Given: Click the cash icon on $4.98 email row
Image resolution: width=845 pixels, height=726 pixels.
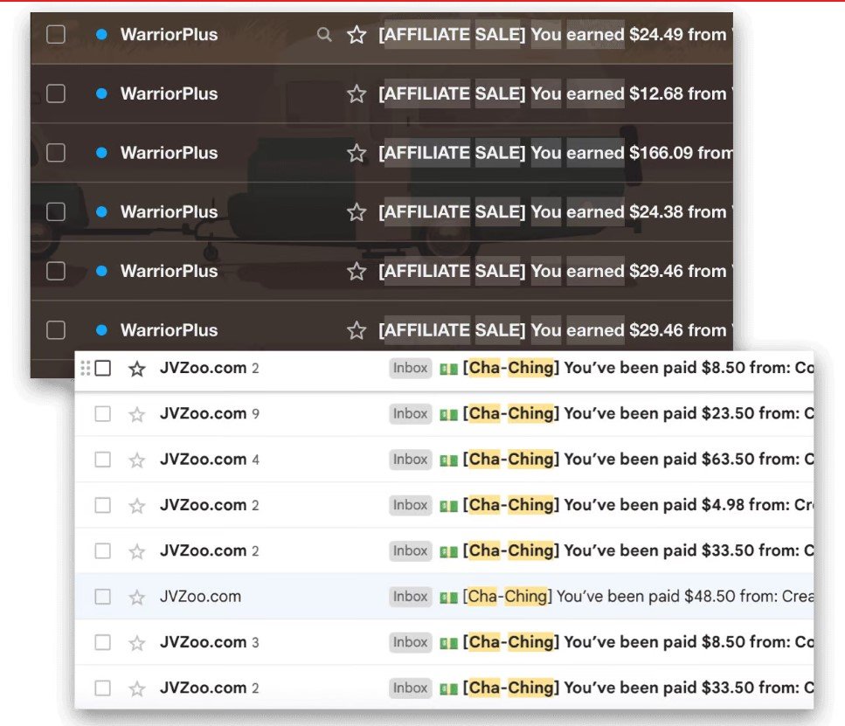Looking at the screenshot, I should click(x=447, y=505).
